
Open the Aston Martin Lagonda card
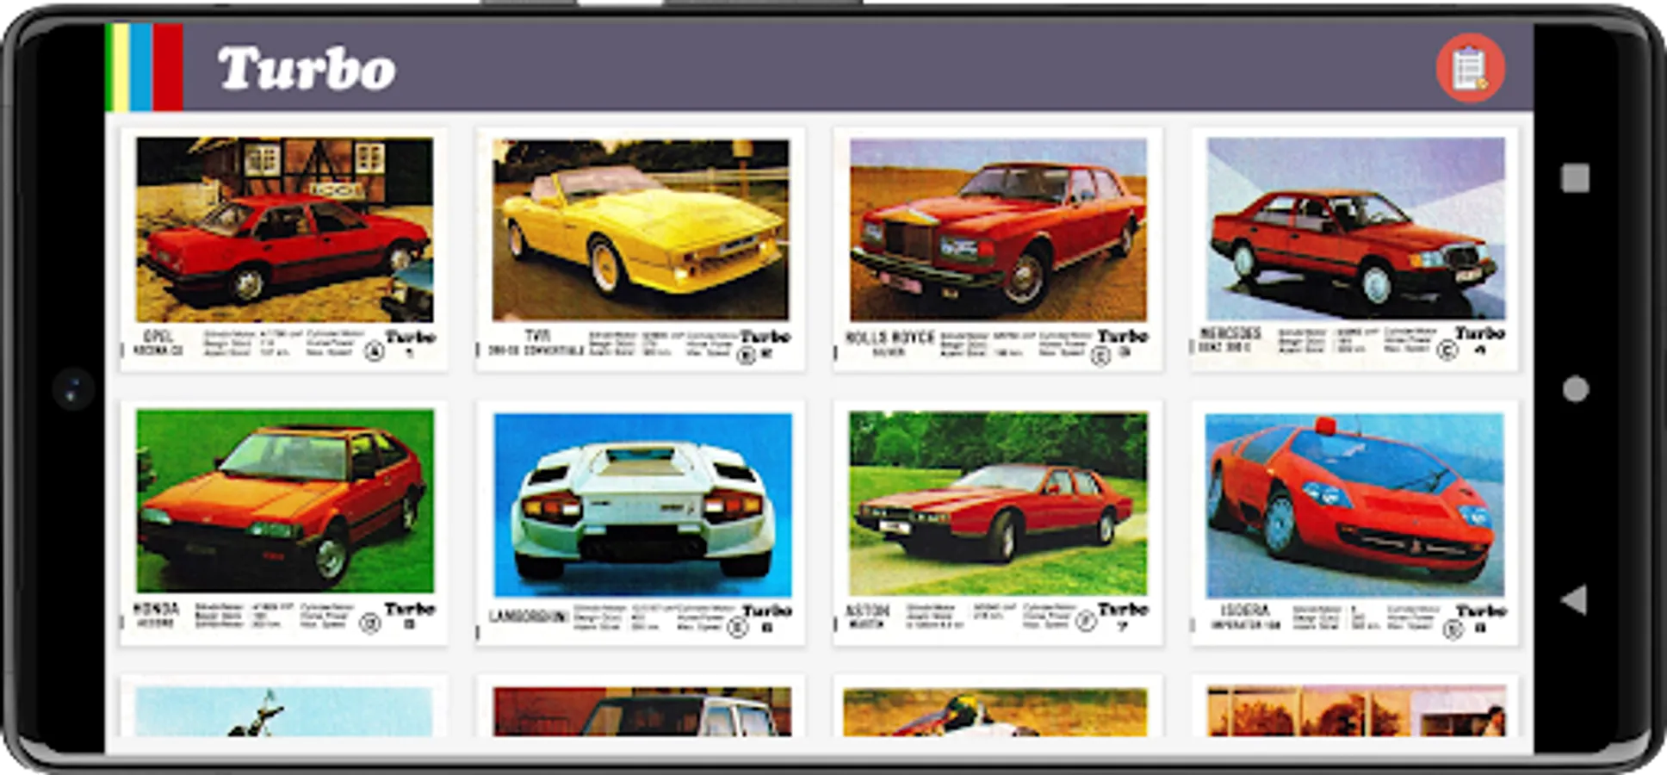pyautogui.click(x=998, y=523)
